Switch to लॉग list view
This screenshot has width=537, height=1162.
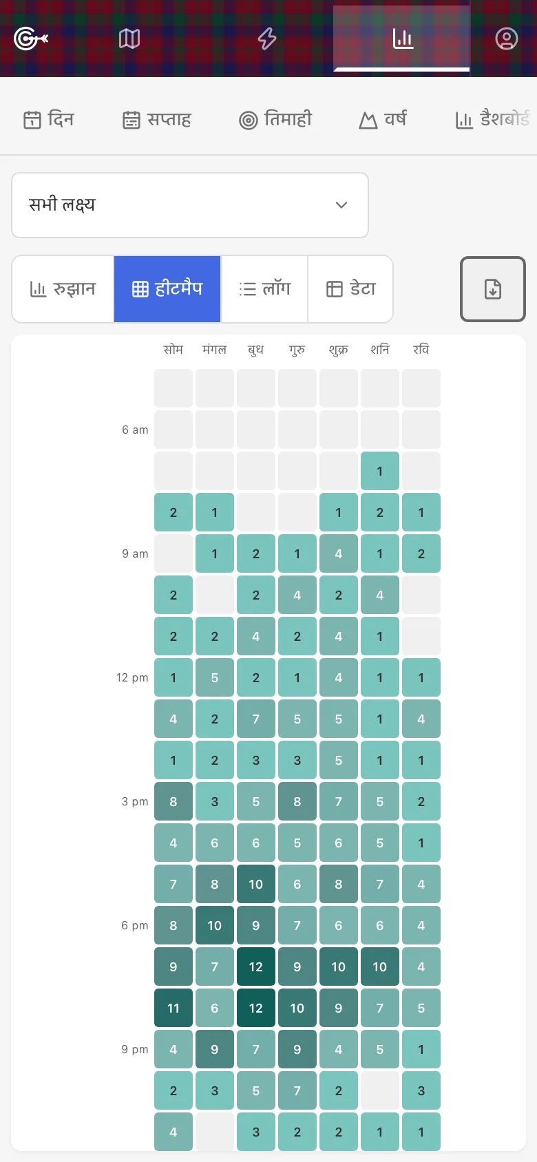pyautogui.click(x=264, y=289)
